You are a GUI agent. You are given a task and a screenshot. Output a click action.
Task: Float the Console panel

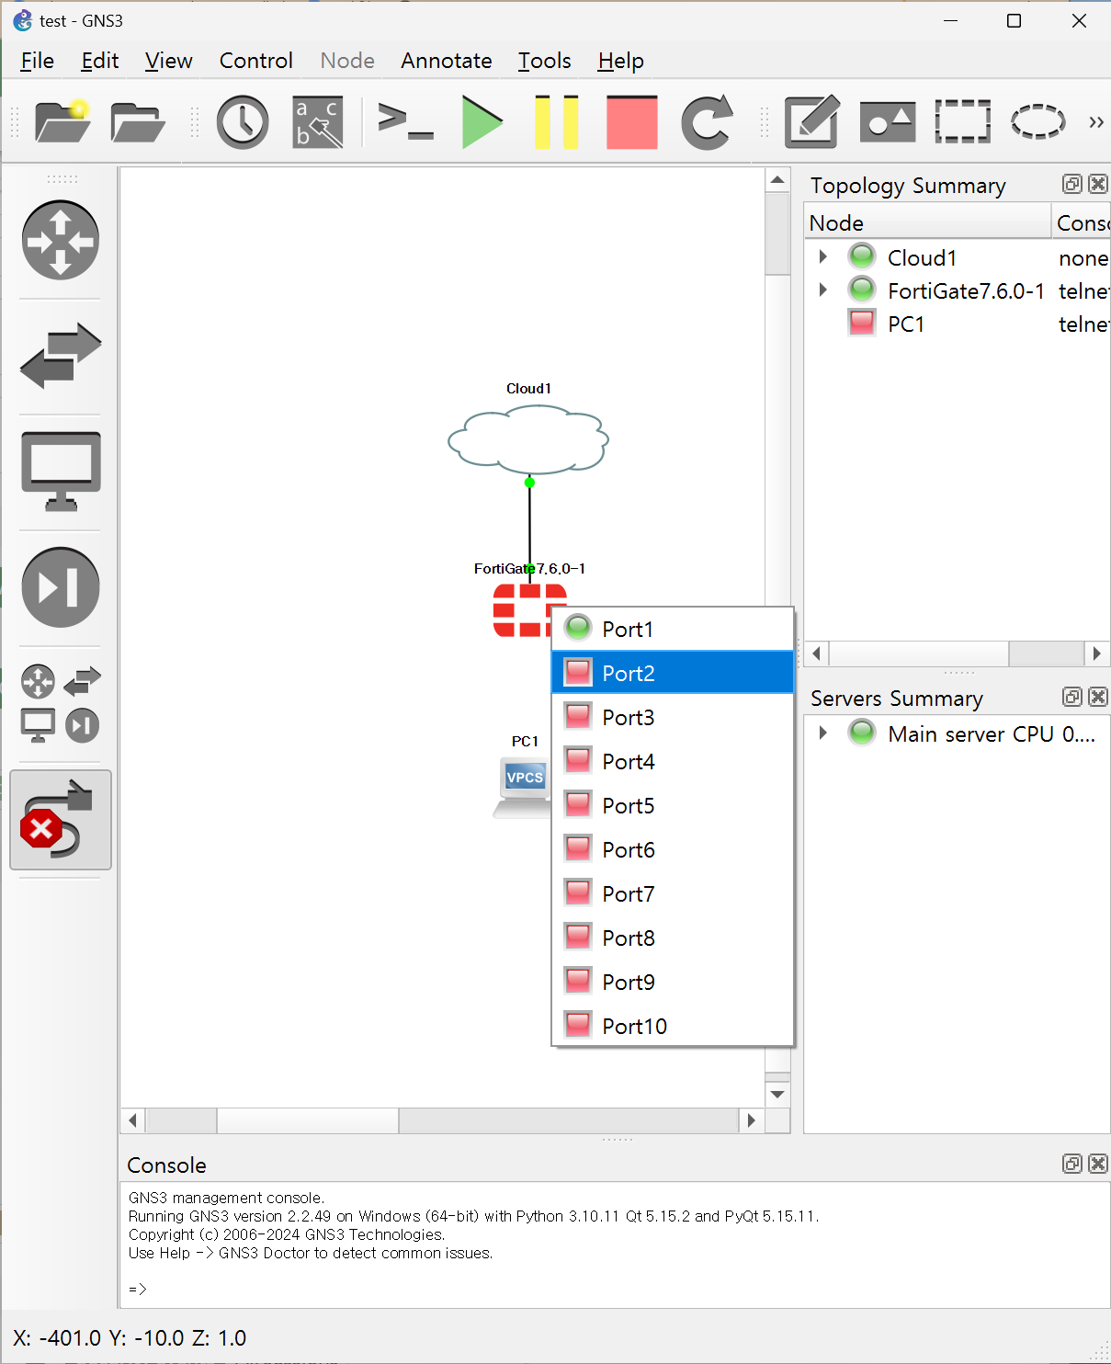coord(1071,1164)
